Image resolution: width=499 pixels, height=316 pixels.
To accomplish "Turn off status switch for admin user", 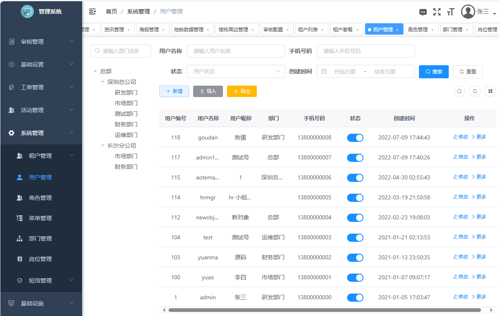I will coord(355,298).
